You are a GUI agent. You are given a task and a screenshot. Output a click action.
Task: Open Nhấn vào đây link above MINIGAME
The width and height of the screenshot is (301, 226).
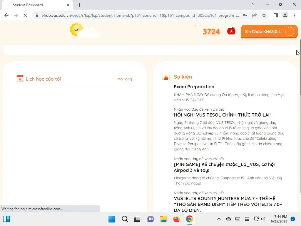click(x=199, y=159)
